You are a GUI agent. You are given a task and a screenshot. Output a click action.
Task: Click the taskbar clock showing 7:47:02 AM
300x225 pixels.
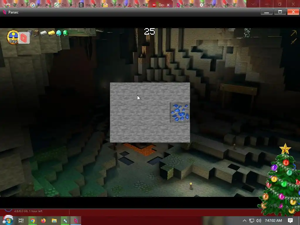273,221
